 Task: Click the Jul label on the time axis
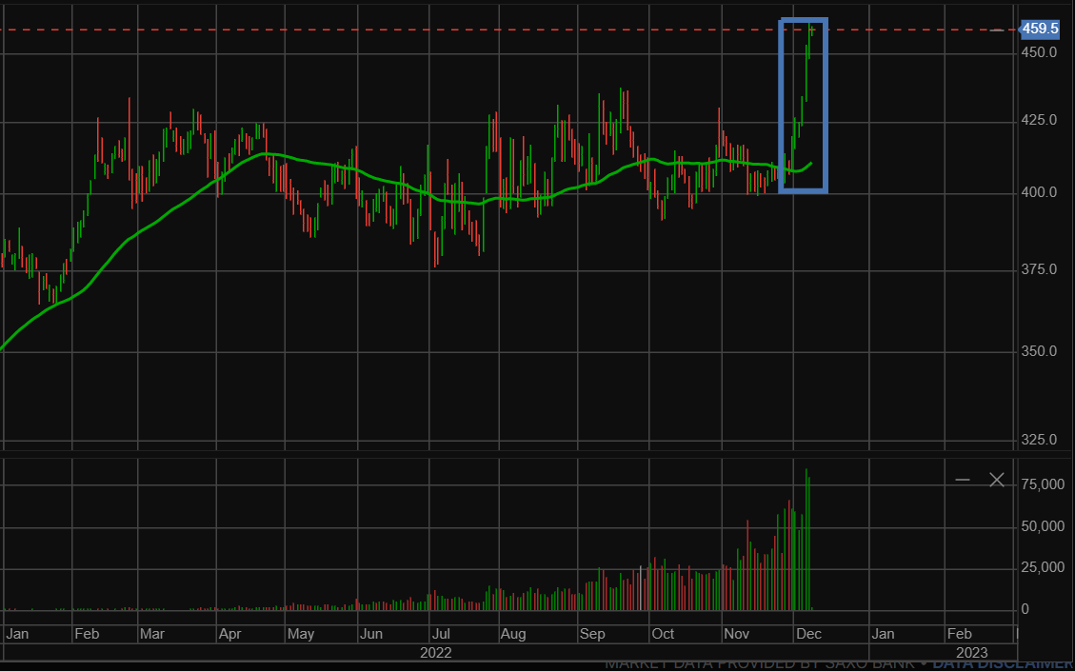click(x=441, y=634)
